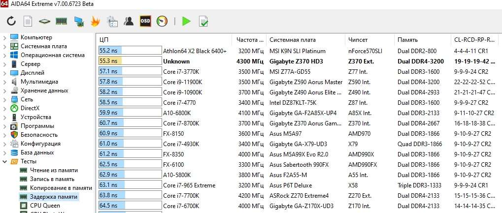Open the gauge benchmark icon

(162, 22)
